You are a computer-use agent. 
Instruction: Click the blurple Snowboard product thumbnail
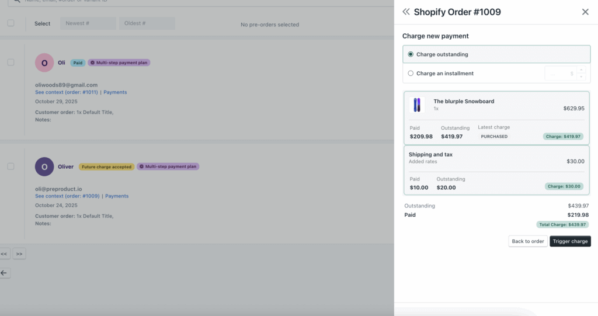(417, 105)
